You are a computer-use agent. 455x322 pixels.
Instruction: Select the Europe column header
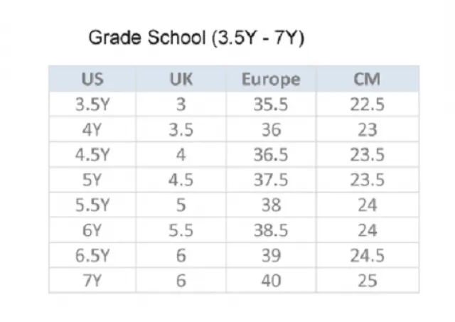coord(271,79)
